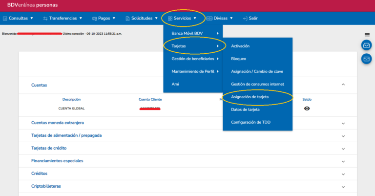Click the Cuenta Cliente column header
375x196 pixels.
click(150, 99)
